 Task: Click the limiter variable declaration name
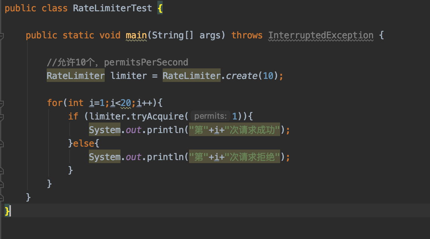[x=129, y=76]
